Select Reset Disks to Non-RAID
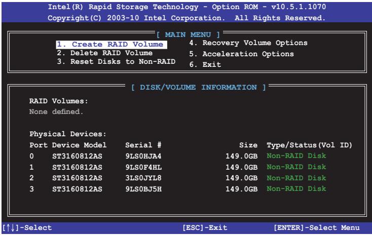 [116, 62]
